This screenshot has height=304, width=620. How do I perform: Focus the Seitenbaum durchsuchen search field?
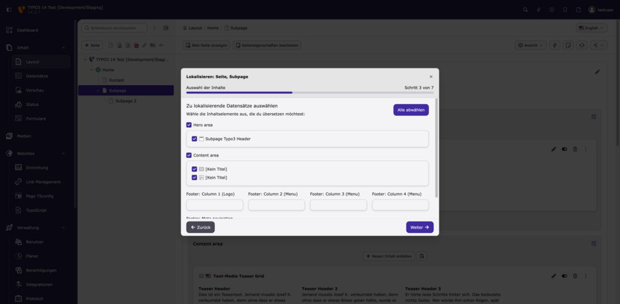point(114,28)
